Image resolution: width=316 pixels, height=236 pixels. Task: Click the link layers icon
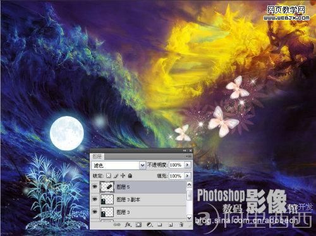[117, 225]
